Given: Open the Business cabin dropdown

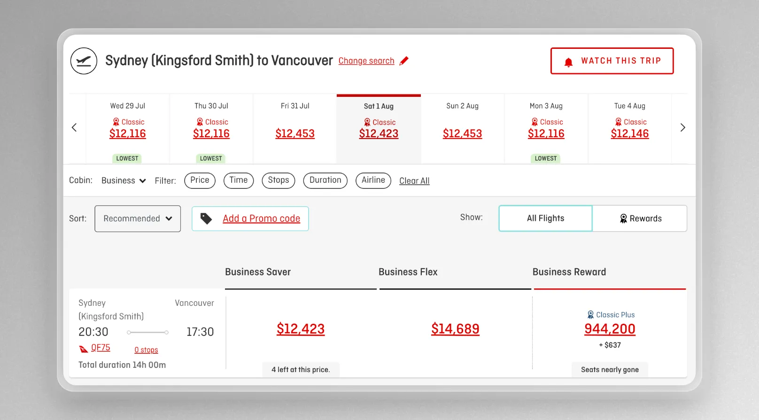Looking at the screenshot, I should pyautogui.click(x=124, y=181).
